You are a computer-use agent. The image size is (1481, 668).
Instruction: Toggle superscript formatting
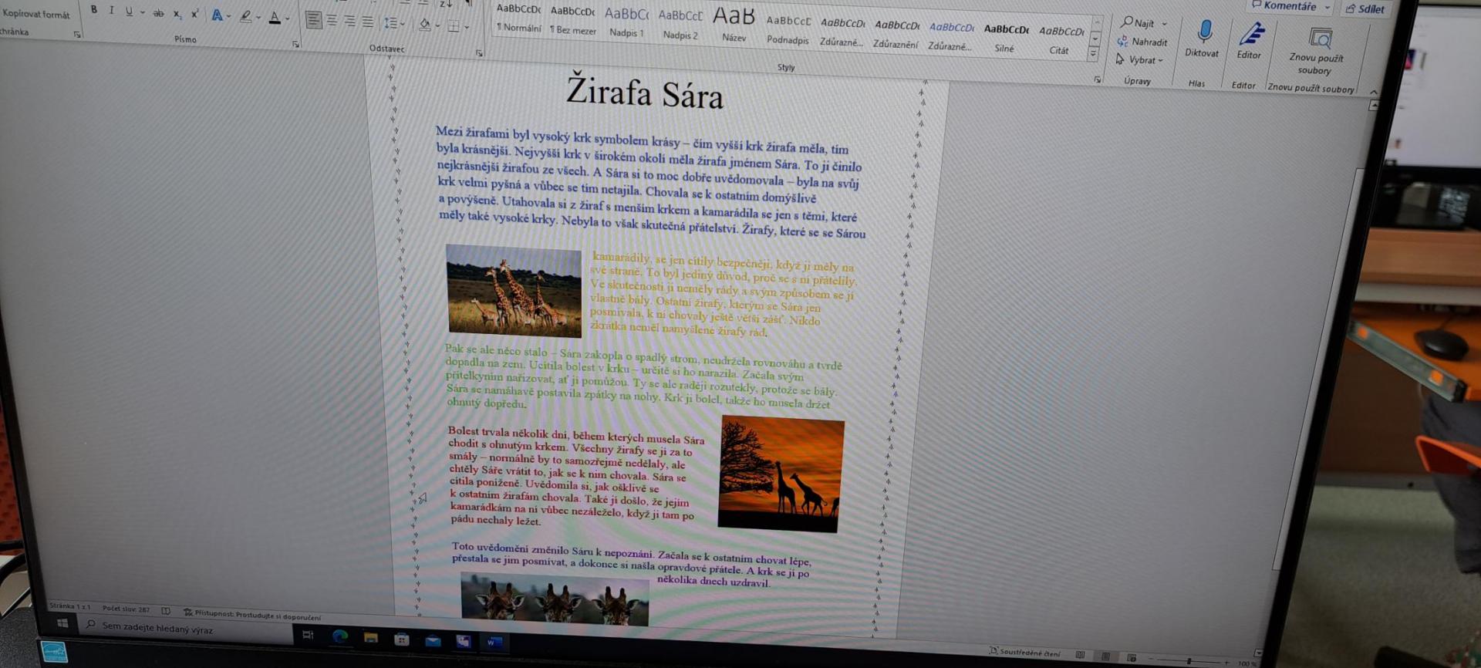point(194,14)
